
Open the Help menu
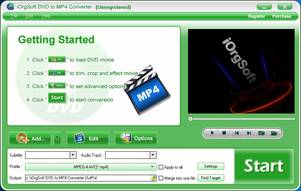pyautogui.click(x=46, y=16)
